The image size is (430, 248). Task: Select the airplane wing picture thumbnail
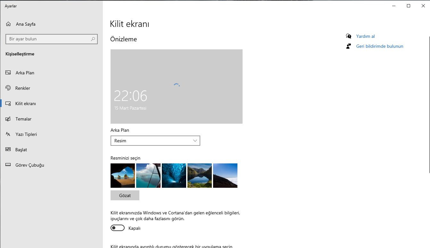pos(148,176)
